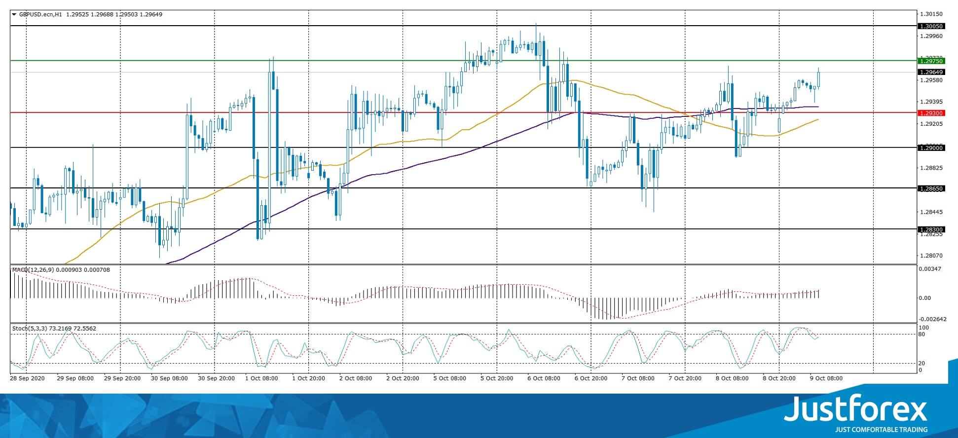Click the 1.28300 horizontal level label
The height and width of the screenshot is (438, 958).
point(931,229)
